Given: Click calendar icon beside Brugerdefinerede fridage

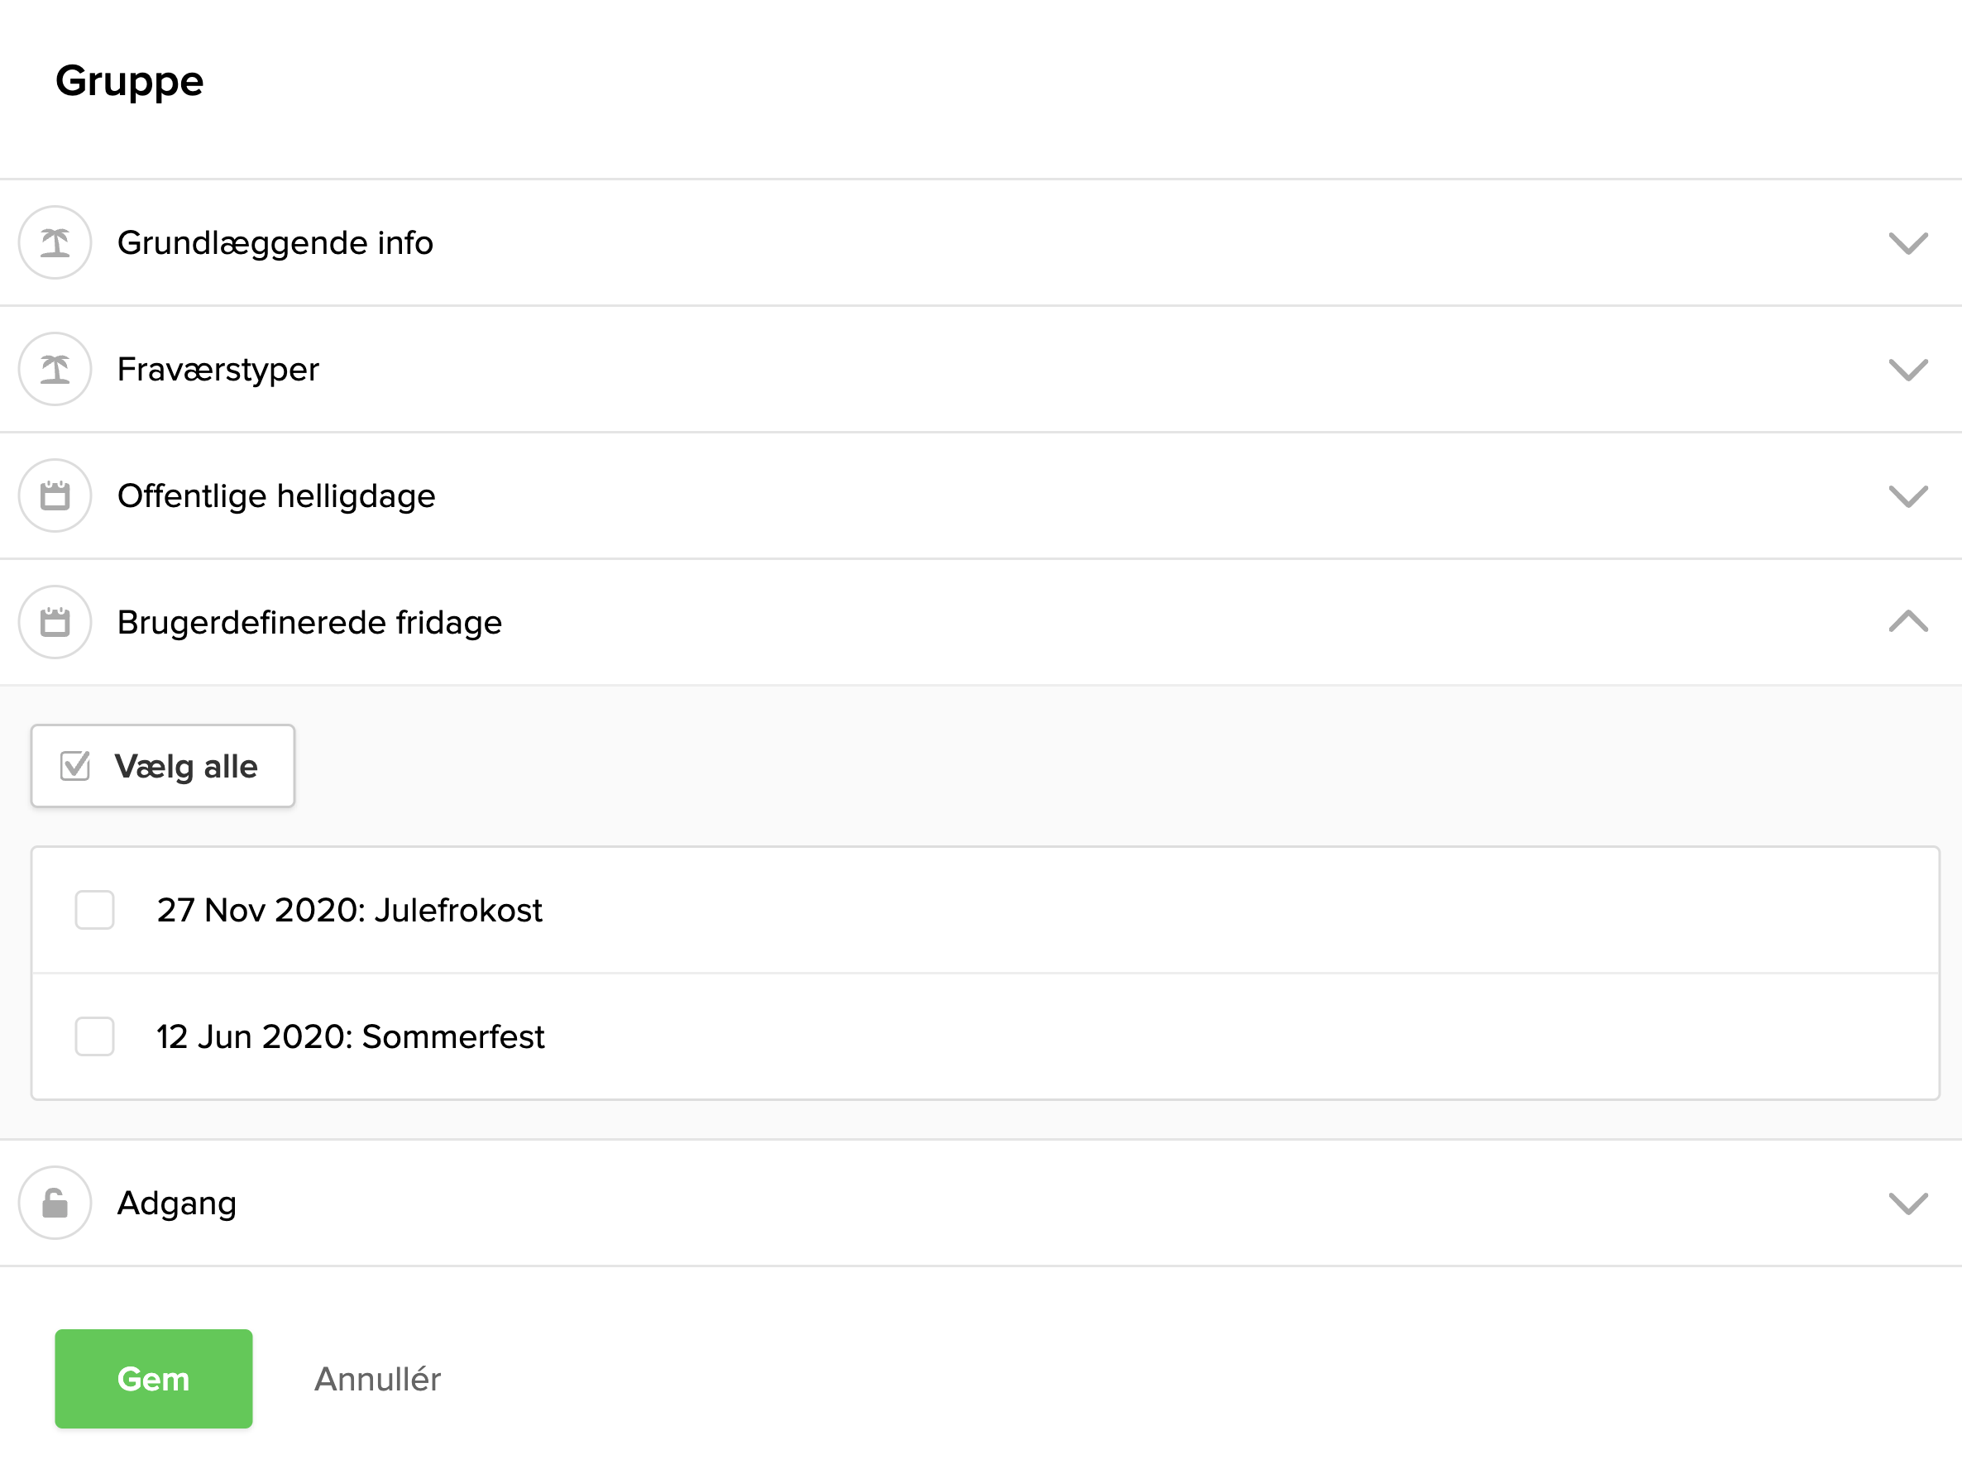Looking at the screenshot, I should pyautogui.click(x=55, y=623).
